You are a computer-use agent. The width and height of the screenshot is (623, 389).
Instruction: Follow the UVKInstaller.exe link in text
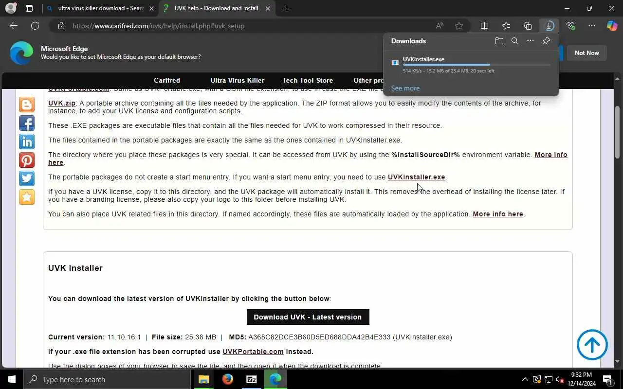click(416, 177)
